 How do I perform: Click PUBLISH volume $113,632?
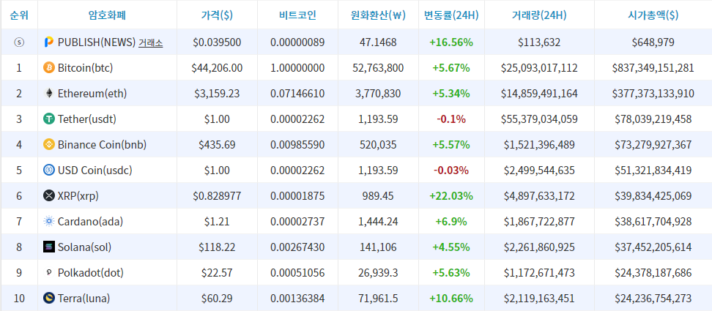pos(539,42)
